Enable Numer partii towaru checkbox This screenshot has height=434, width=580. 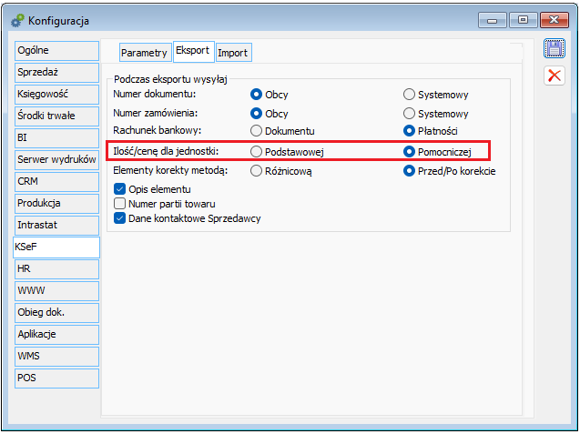(x=119, y=203)
